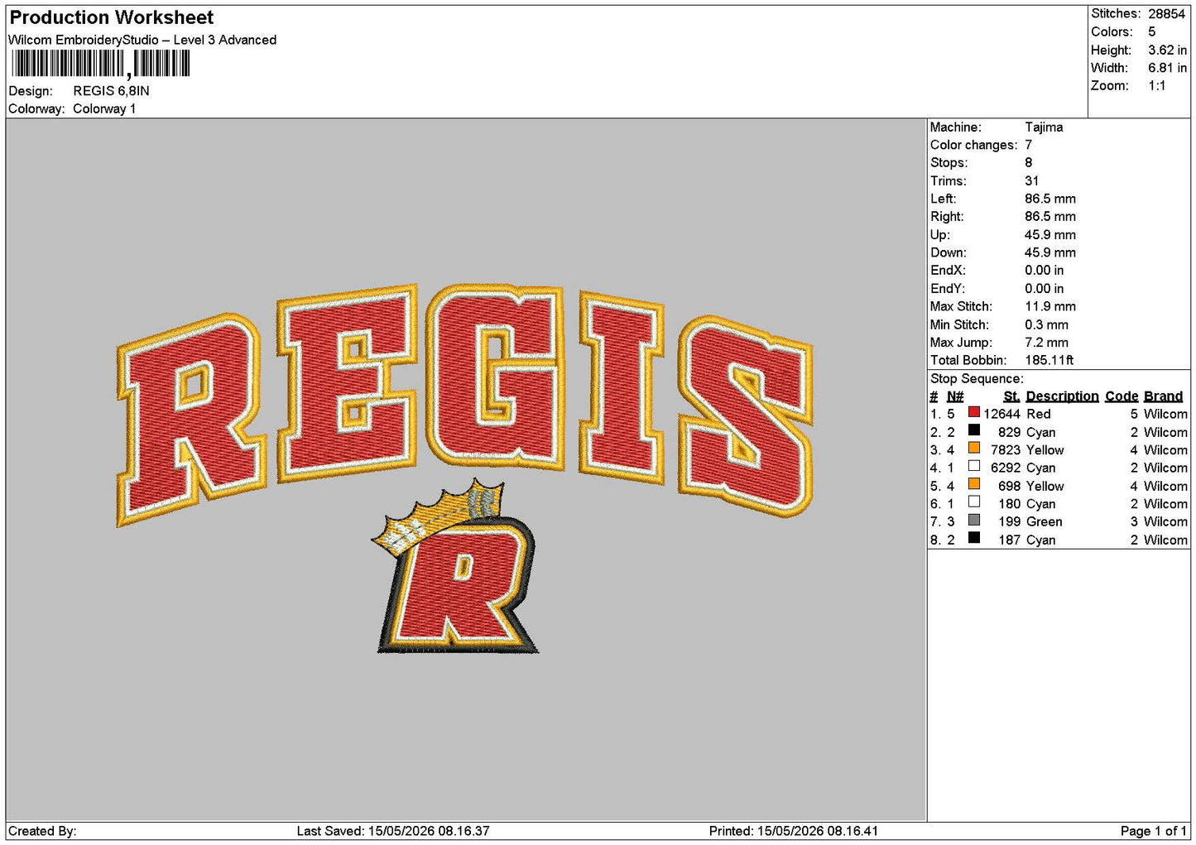Click the 'Production Worksheet' title
The width and height of the screenshot is (1196, 845).
pyautogui.click(x=111, y=17)
